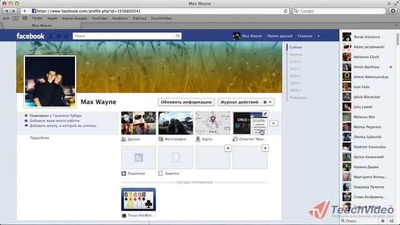This screenshot has height=225, width=400.
Task: Click the chat sidebar scrollbar
Action: [x=397, y=39]
